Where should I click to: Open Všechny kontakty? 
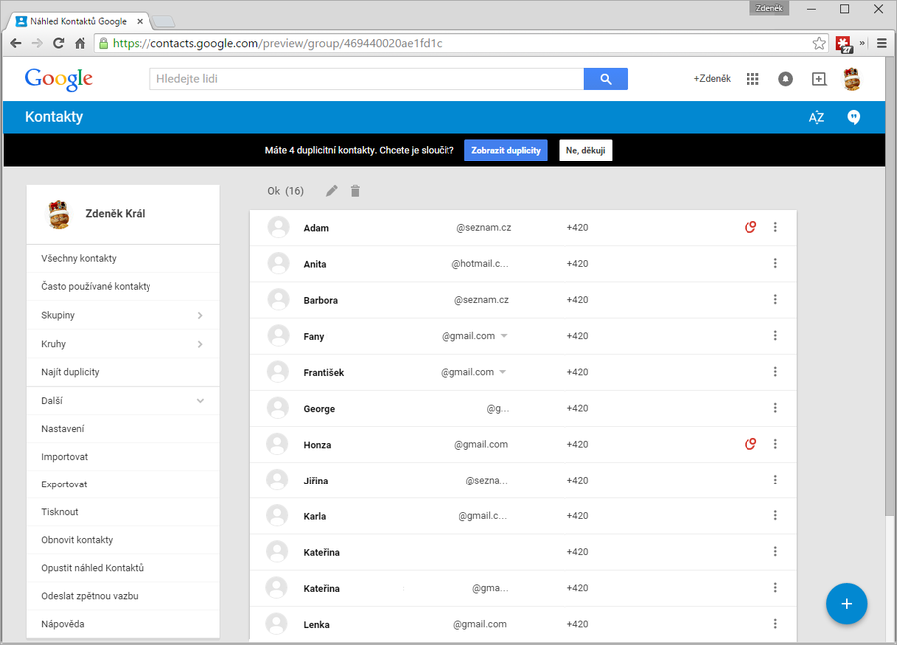tap(123, 258)
